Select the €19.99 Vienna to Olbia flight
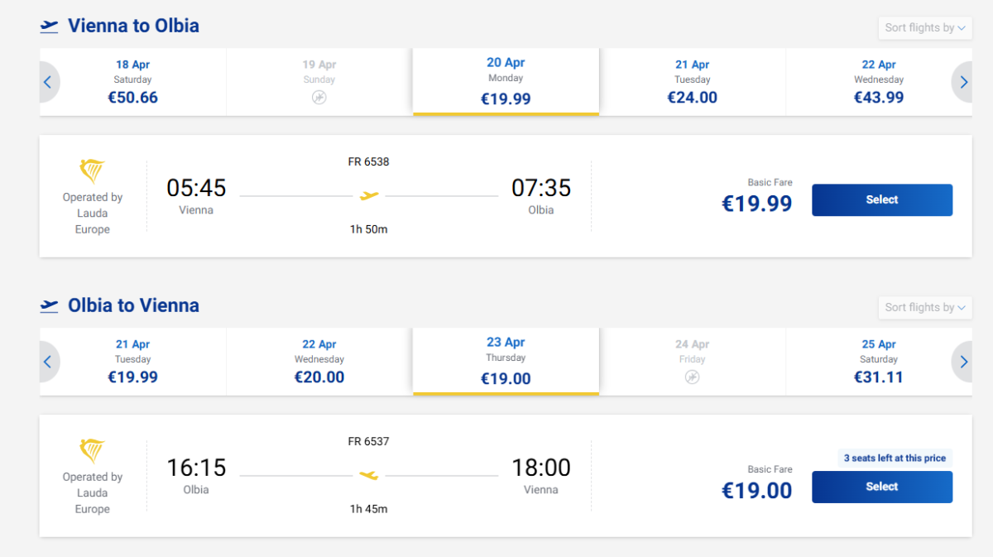This screenshot has height=557, width=993. [x=881, y=199]
